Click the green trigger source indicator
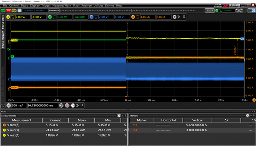The height and width of the screenshot is (146, 256). [x=217, y=11]
